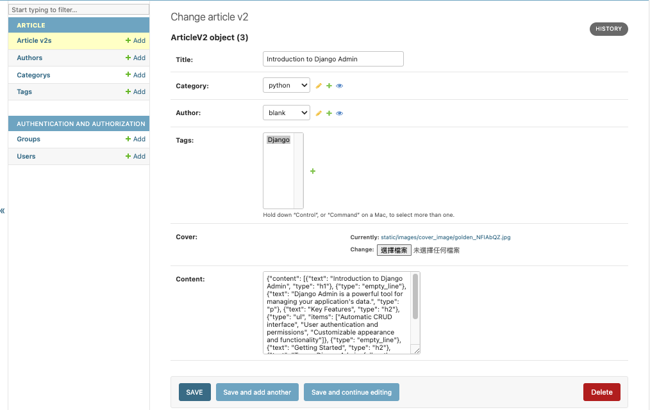Viewport: 650px width, 410px height.
Task: View the article HISTORY
Action: 608,29
